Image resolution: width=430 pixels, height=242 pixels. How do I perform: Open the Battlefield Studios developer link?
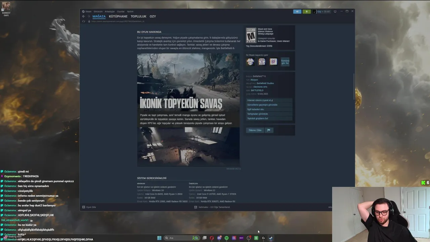coord(265,83)
